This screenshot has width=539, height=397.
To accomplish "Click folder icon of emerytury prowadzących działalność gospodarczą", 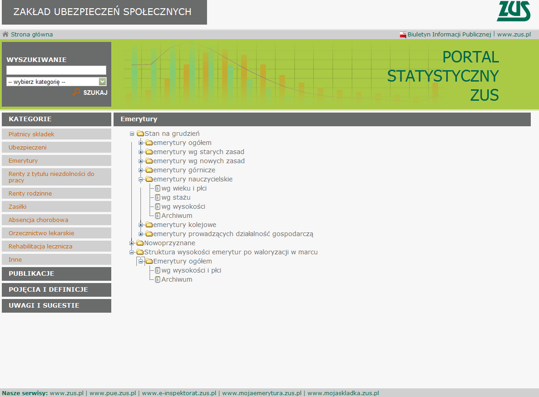I will pyautogui.click(x=149, y=234).
